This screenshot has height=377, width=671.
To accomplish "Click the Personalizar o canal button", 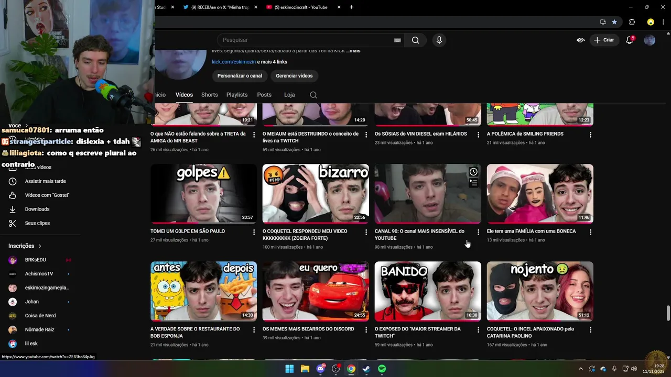I will coord(240,76).
